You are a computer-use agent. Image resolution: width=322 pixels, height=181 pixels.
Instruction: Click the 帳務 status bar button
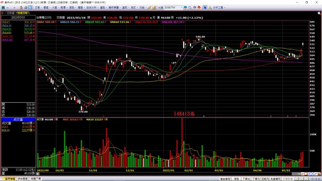click(237, 179)
